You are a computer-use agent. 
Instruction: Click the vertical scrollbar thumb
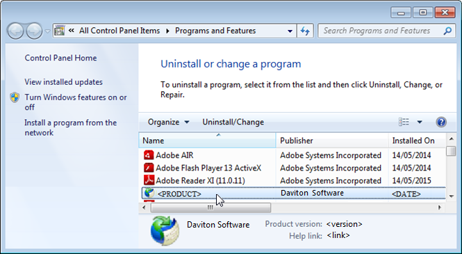(x=451, y=151)
